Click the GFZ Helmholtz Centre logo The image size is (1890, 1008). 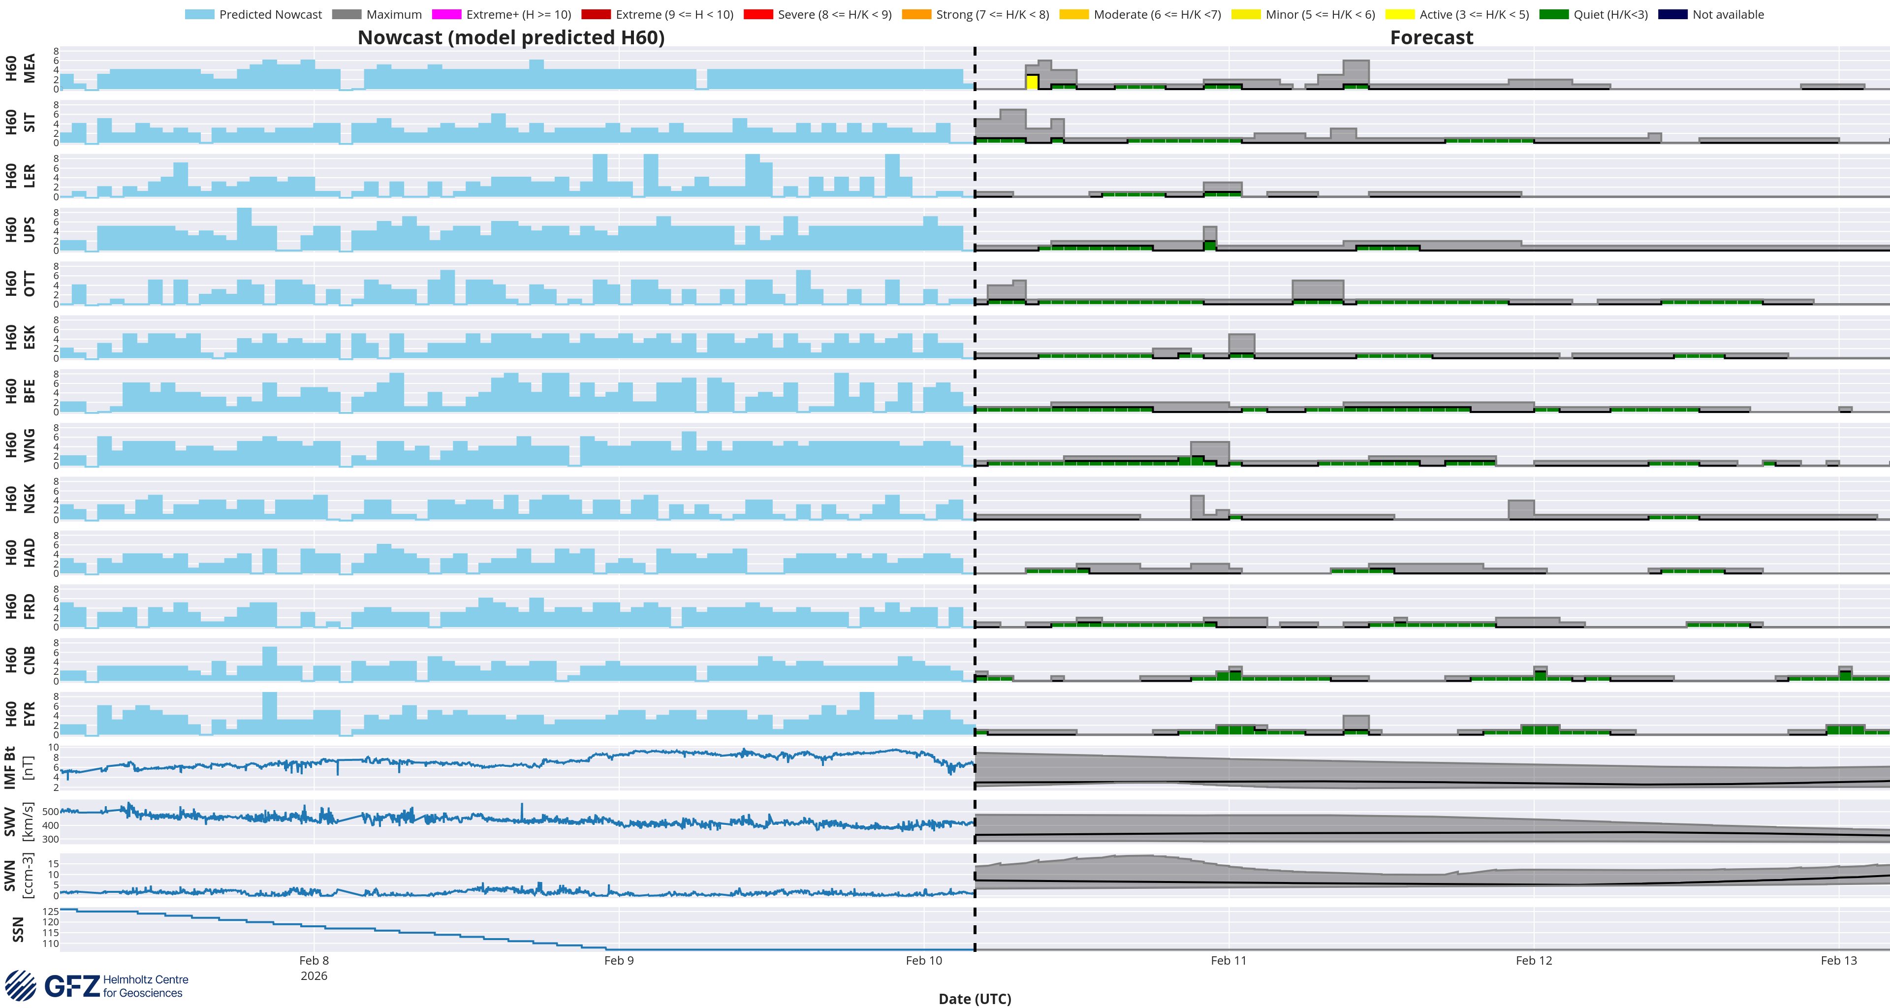tap(97, 985)
